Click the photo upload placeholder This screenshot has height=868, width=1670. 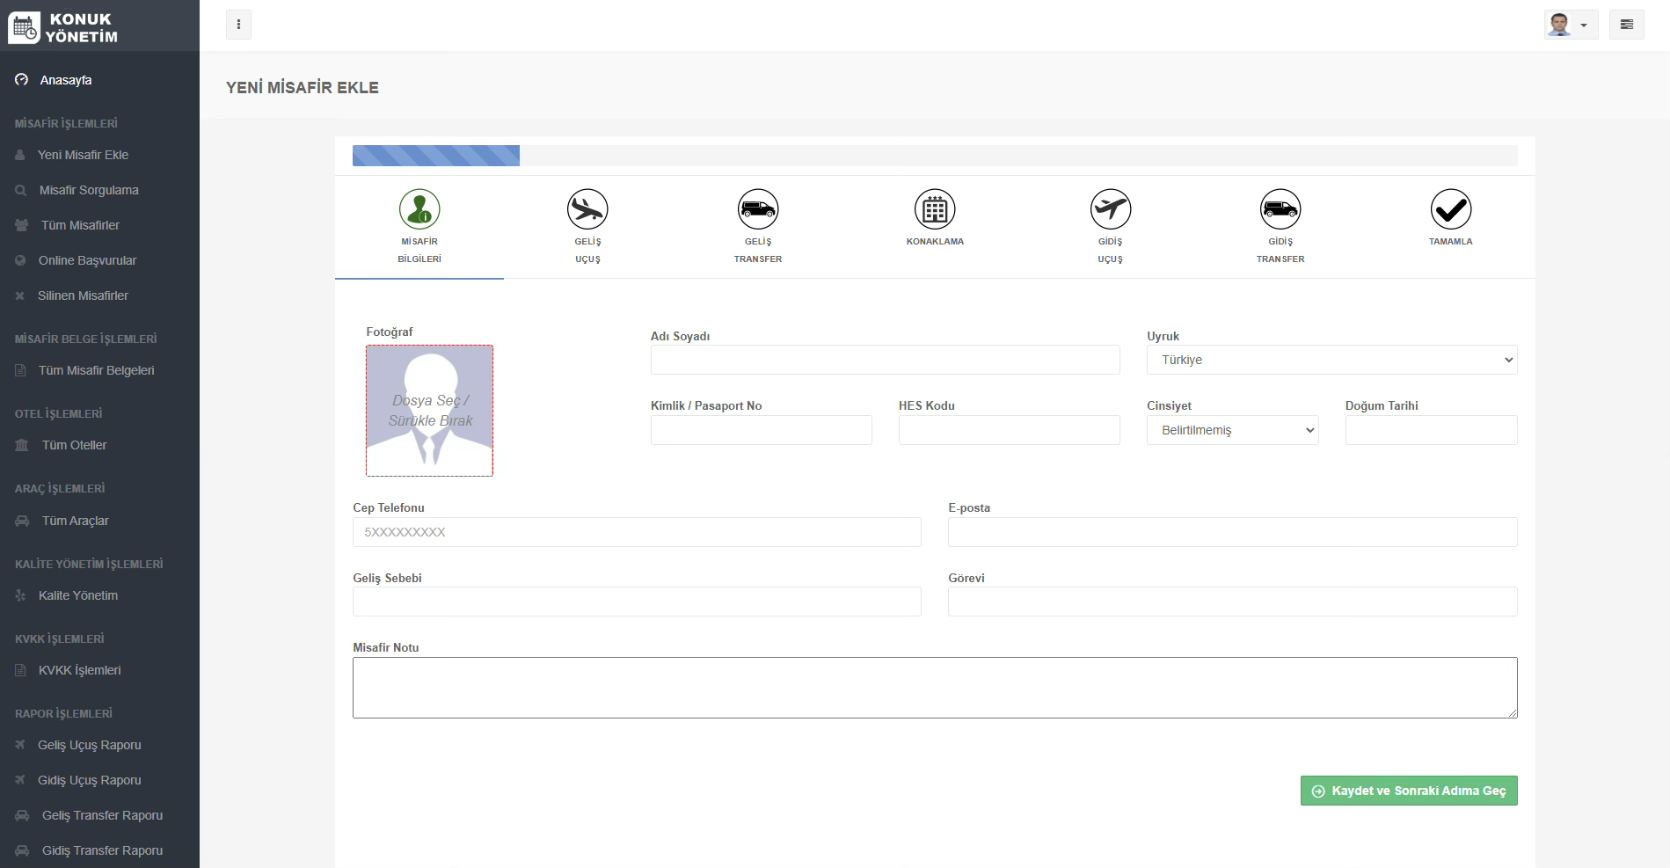(x=429, y=411)
